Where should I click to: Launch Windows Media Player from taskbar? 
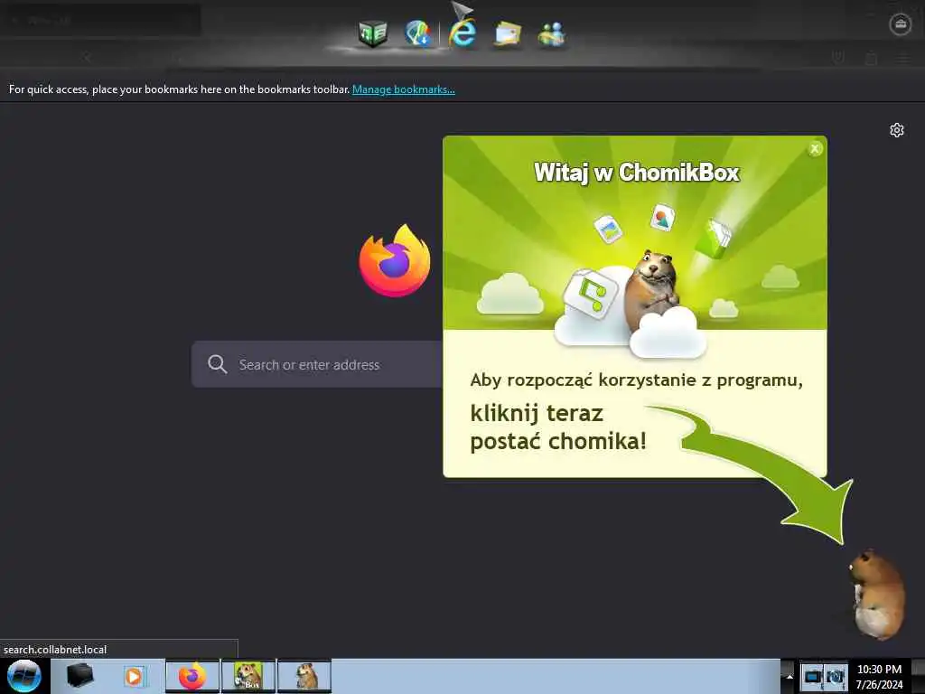(x=134, y=676)
